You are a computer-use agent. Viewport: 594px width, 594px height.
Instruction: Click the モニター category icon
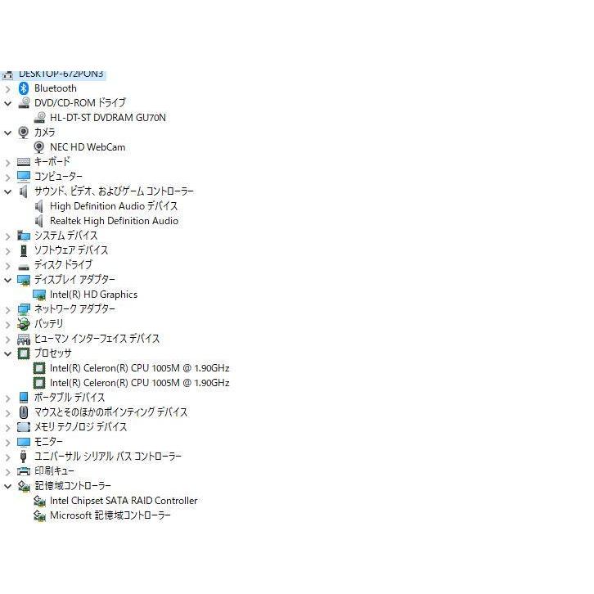(x=24, y=442)
